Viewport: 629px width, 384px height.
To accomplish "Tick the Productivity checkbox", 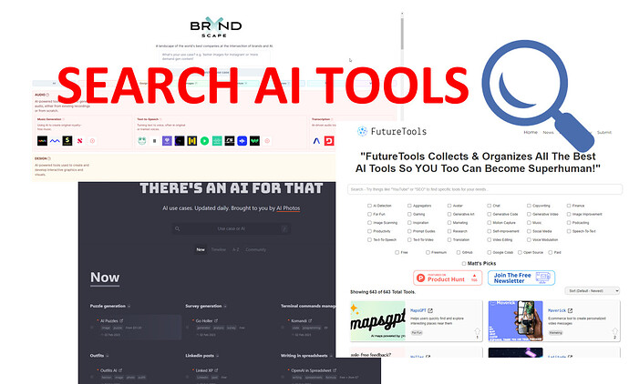I will (369, 231).
